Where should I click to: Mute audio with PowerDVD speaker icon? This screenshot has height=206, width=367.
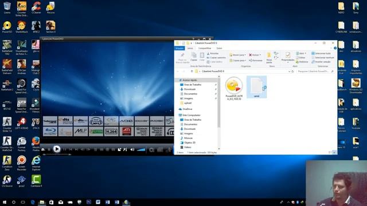(132, 149)
